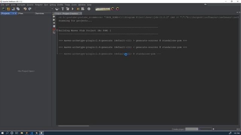Click the Profile Project icon
This screenshot has height=135, width=241.
pyautogui.click(x=83, y=9)
